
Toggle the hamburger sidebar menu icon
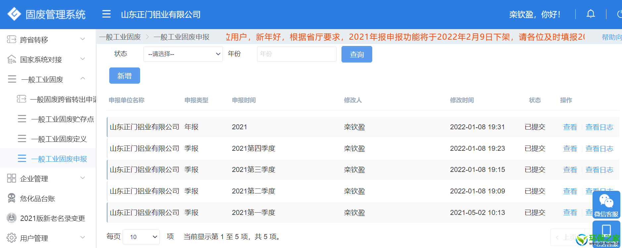coord(106,14)
